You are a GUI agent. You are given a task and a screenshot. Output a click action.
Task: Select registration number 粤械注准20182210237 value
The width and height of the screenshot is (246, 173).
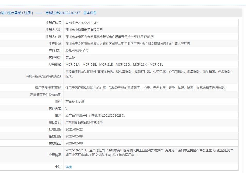tap(81, 23)
